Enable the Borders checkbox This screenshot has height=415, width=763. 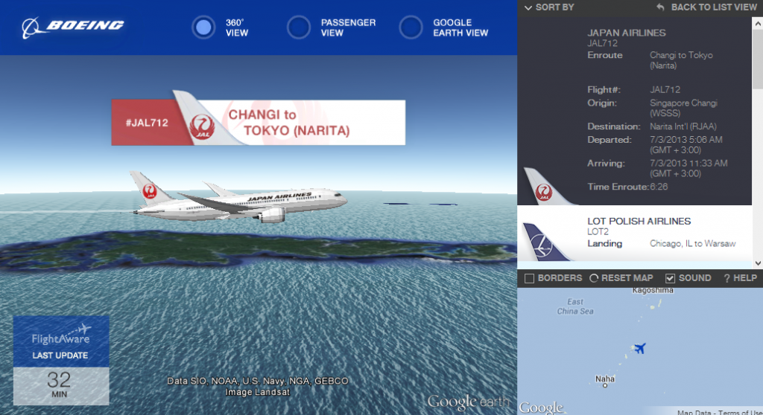530,278
